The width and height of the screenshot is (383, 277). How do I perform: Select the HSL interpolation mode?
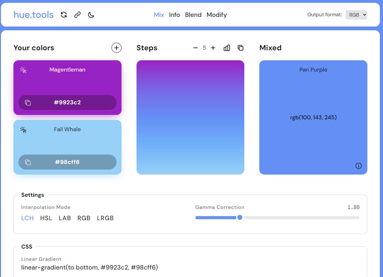pos(46,218)
